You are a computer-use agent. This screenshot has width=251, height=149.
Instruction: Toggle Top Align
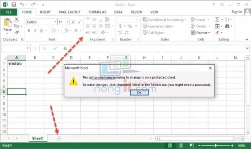pyautogui.click(x=88, y=19)
